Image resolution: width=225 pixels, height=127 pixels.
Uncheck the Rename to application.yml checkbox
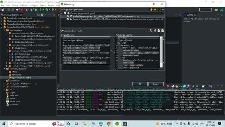67,19
